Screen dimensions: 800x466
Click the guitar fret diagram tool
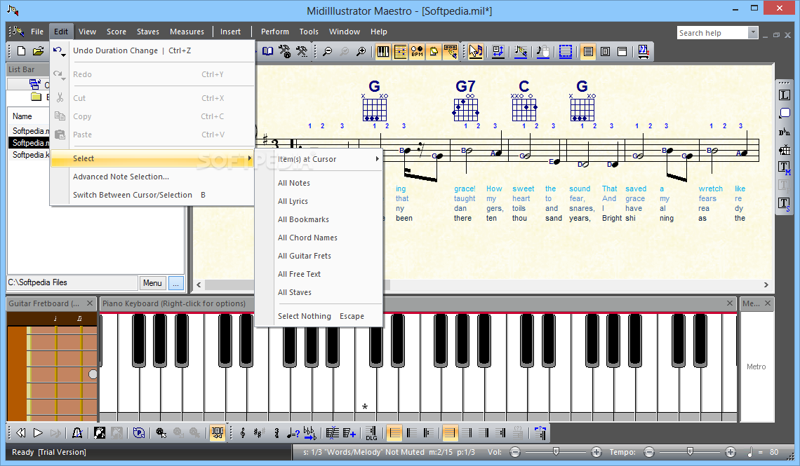[x=784, y=150]
